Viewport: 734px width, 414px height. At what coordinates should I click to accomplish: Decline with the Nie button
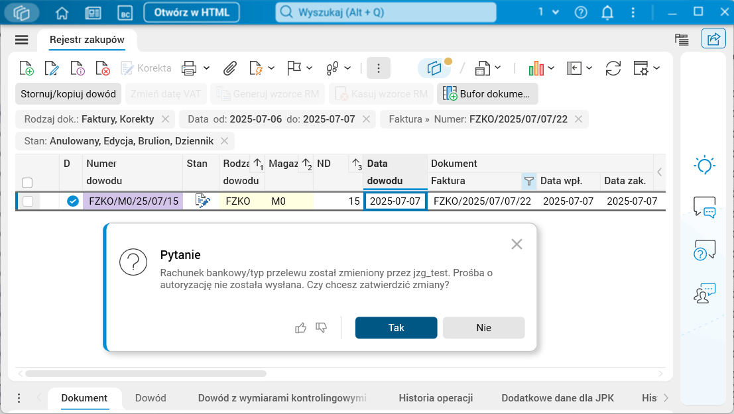(x=483, y=328)
